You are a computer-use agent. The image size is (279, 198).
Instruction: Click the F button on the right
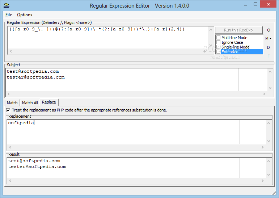tap(269, 56)
